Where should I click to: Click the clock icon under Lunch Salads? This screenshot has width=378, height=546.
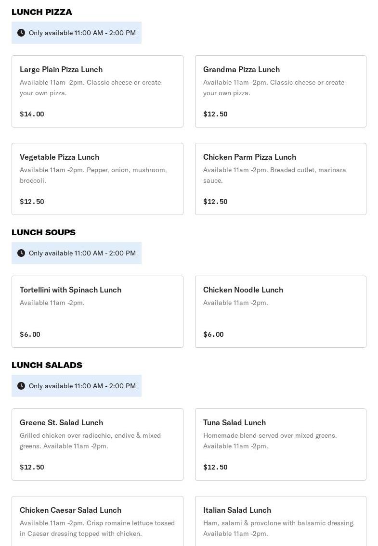pos(21,386)
